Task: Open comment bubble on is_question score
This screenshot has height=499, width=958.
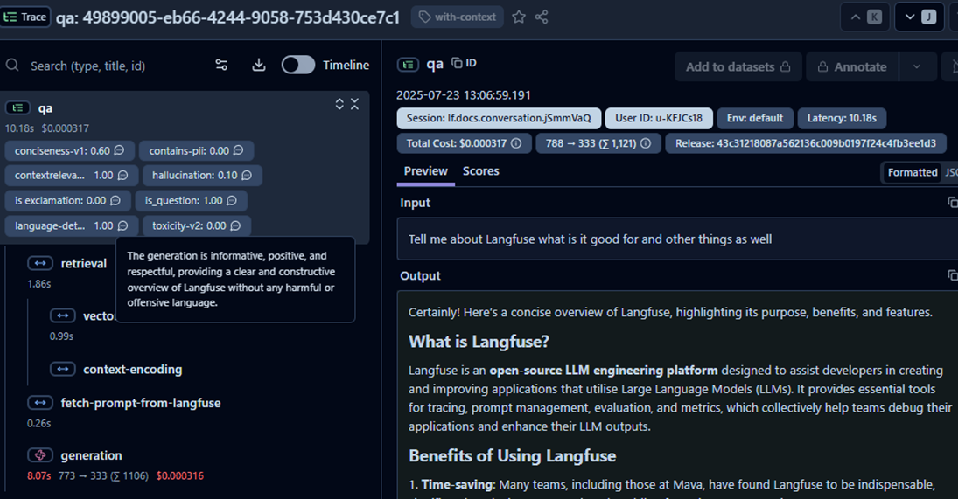Action: coord(232,200)
